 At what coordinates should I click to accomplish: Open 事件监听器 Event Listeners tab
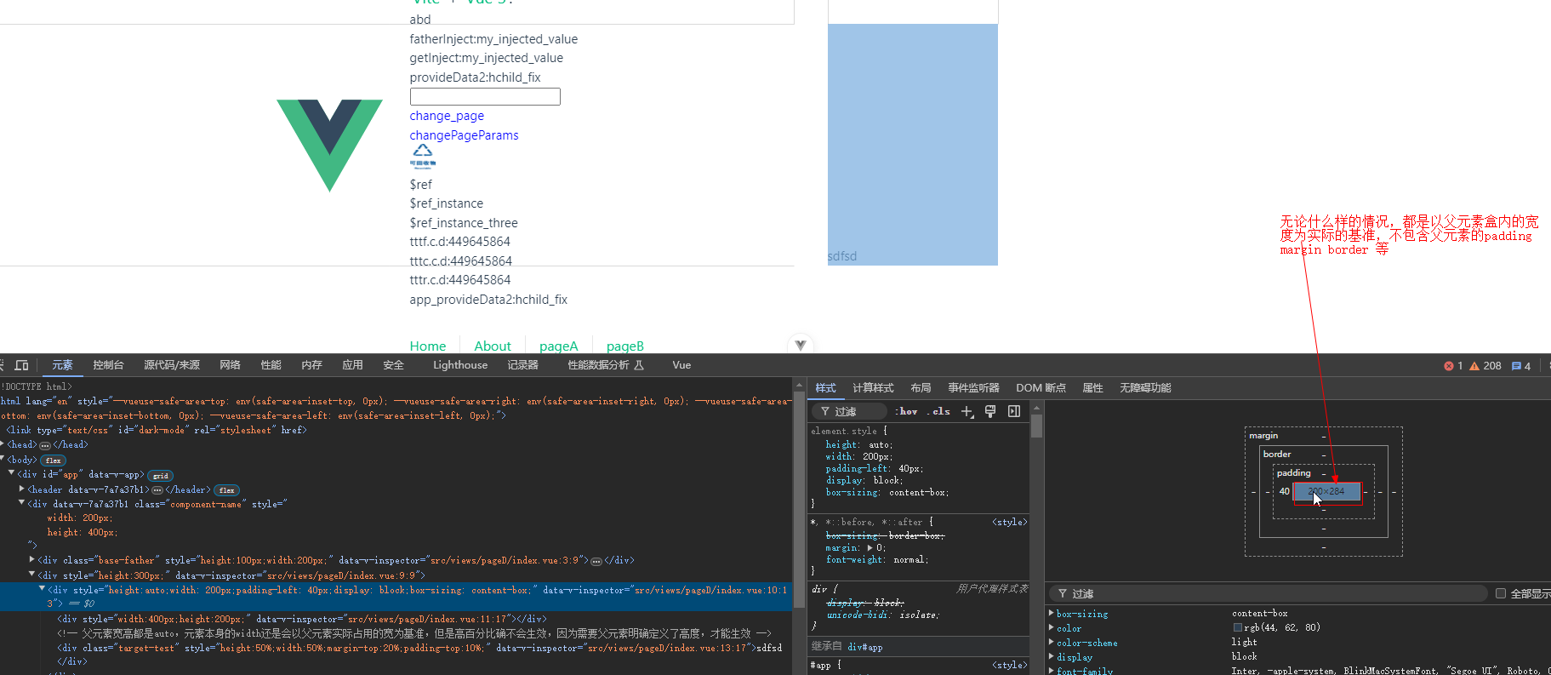(x=973, y=388)
